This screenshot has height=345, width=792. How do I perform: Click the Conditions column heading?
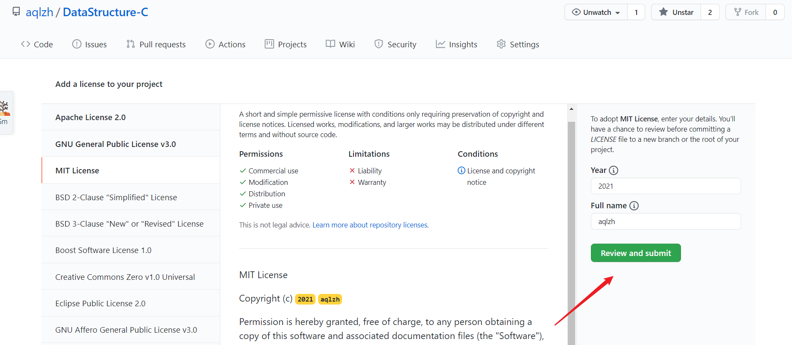coord(478,154)
